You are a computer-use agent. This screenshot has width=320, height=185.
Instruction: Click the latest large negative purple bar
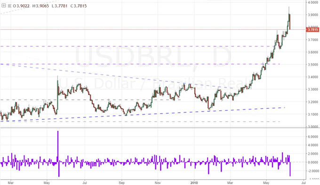[290, 169]
